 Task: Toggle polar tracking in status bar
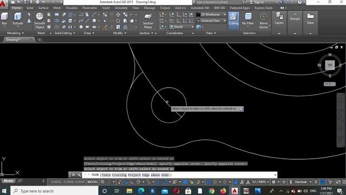click(138, 182)
